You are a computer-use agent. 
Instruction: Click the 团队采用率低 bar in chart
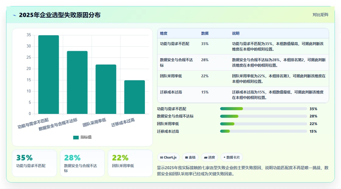[106, 89]
